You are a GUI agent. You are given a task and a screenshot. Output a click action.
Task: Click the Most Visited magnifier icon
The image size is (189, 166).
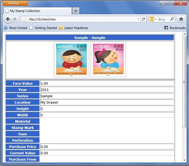(6, 28)
